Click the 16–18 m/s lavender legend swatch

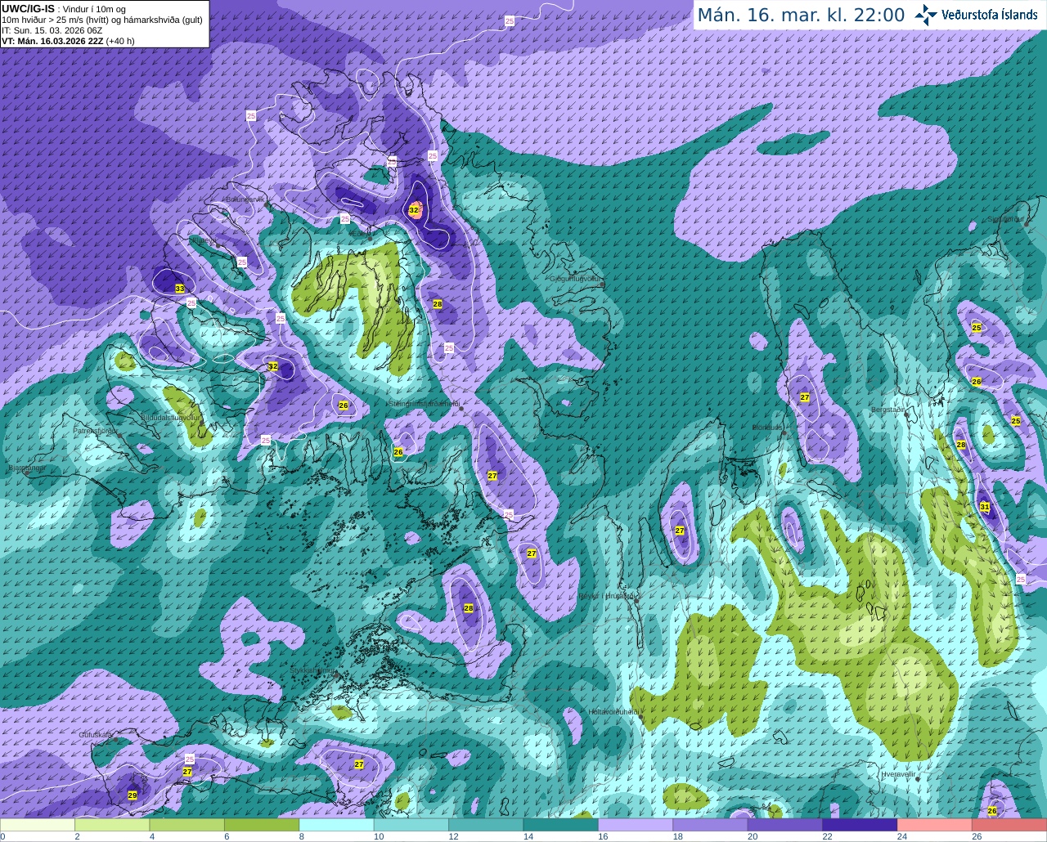pyautogui.click(x=636, y=824)
